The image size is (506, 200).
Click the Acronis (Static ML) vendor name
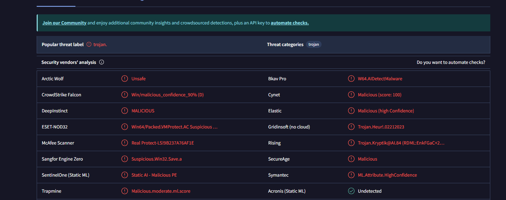(287, 191)
